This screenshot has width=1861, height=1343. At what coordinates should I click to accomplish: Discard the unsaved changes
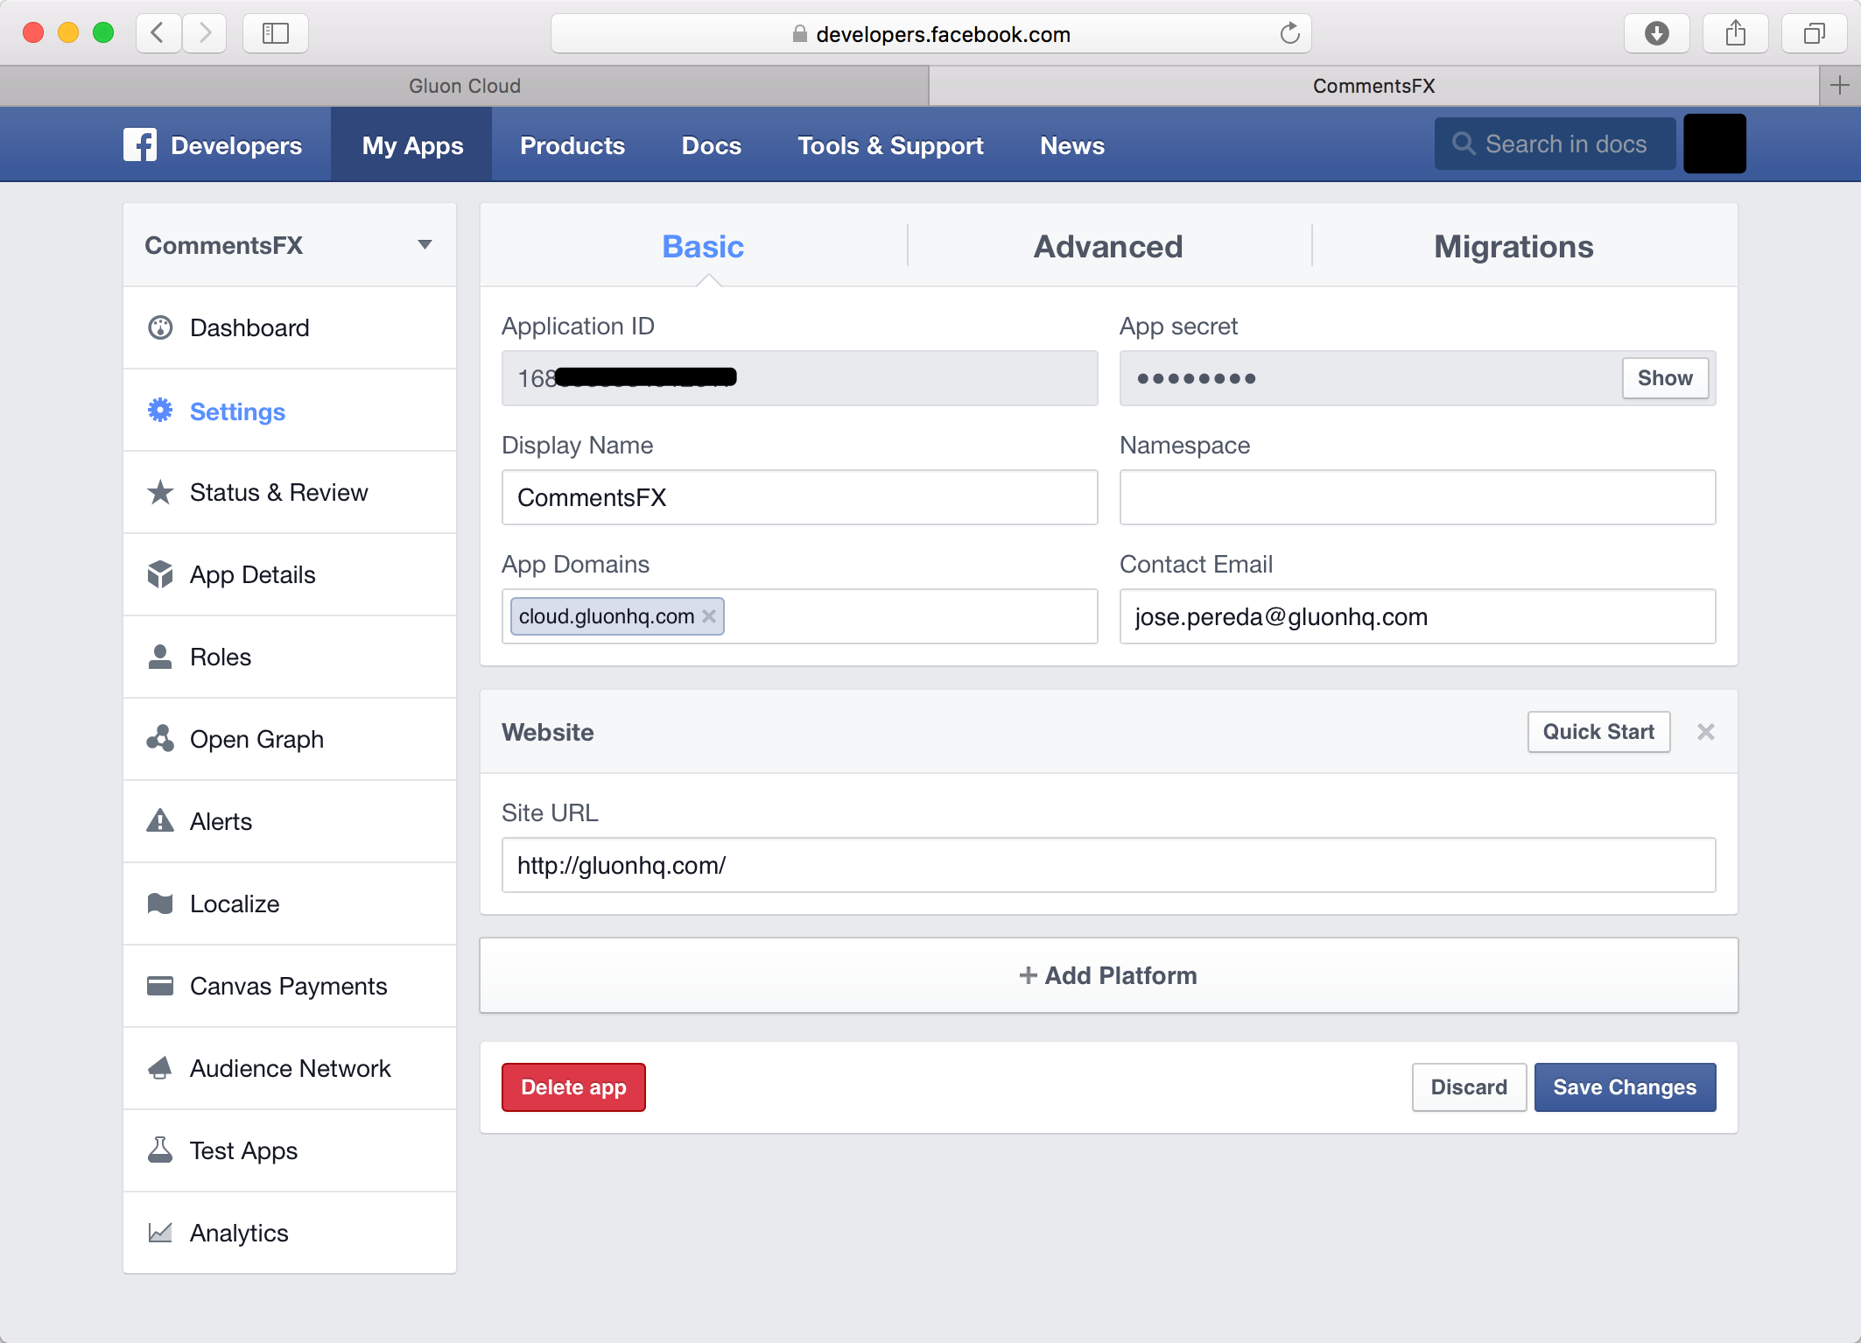click(x=1469, y=1087)
